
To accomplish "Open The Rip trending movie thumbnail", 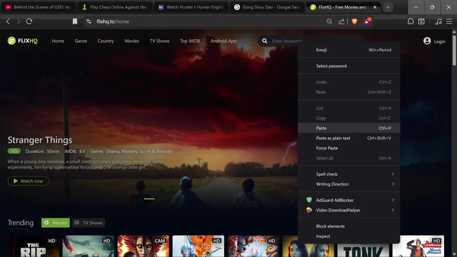I will coord(33,246).
